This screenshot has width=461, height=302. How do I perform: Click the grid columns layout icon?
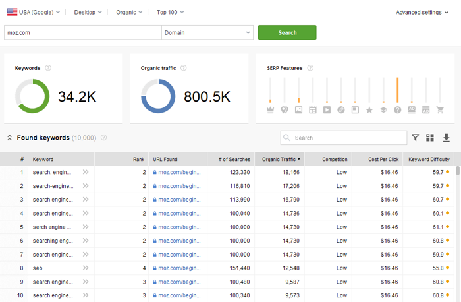click(x=430, y=138)
